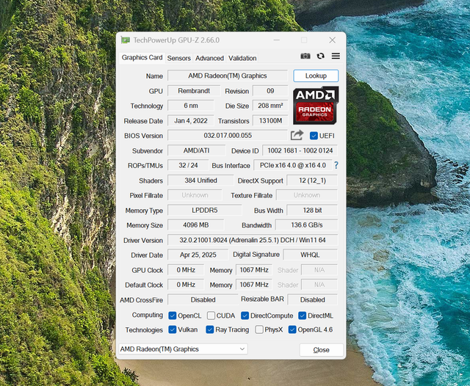The height and width of the screenshot is (386, 470).
Task: Minimize the GPU-Z window
Action: [276, 40]
